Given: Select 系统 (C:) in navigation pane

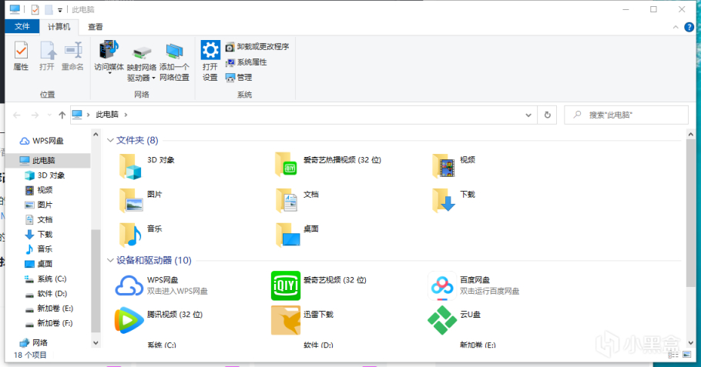Looking at the screenshot, I should pyautogui.click(x=45, y=279).
